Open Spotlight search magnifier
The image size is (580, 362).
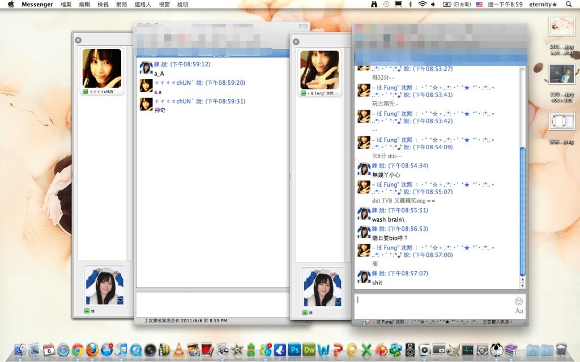click(x=569, y=5)
